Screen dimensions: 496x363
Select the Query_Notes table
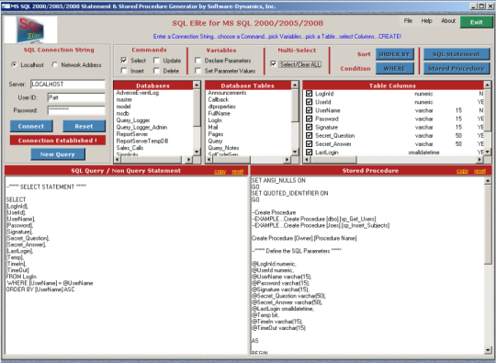[x=223, y=148]
